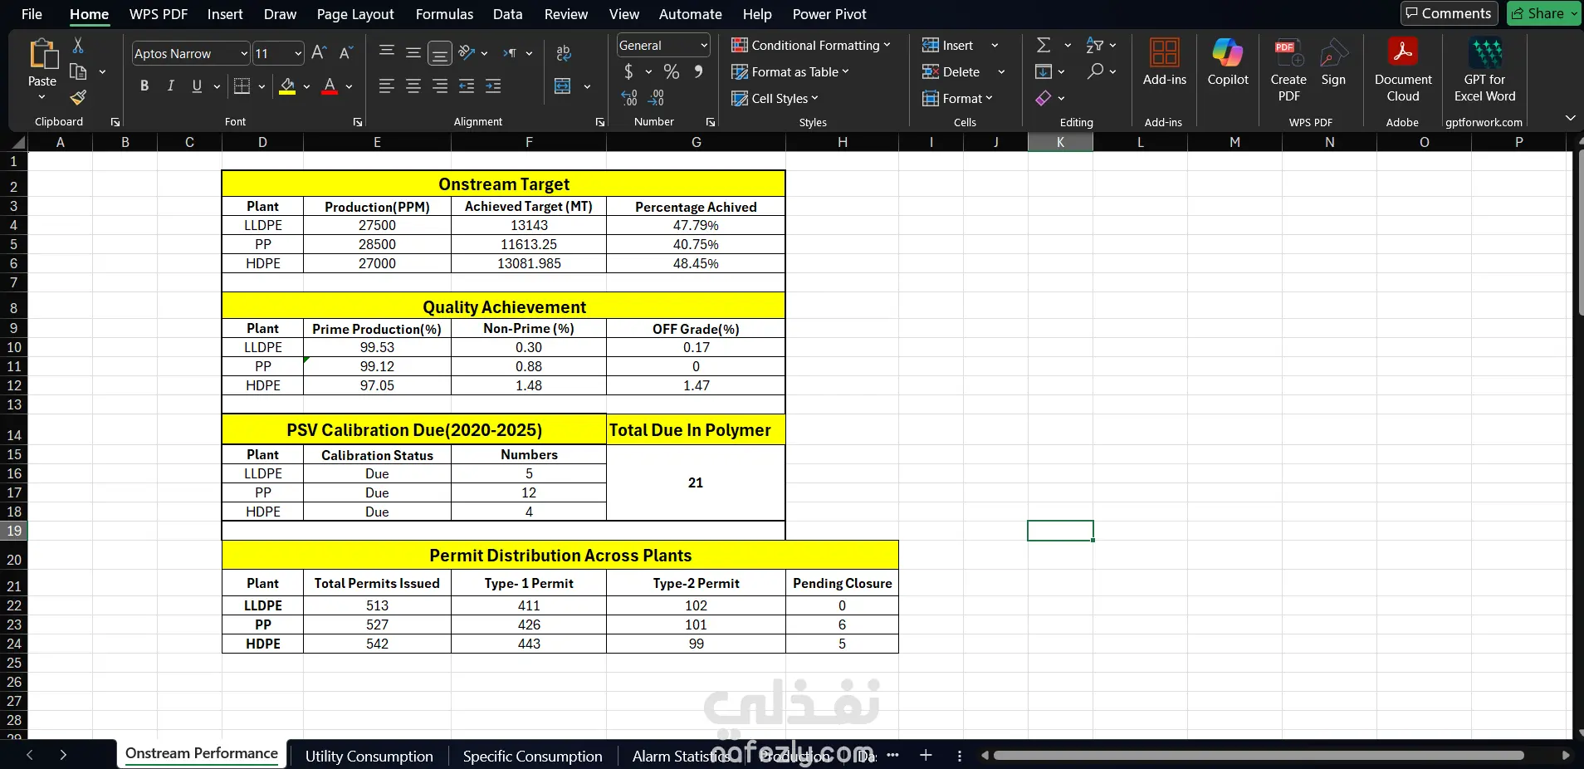Decrease font size with the smaller A icon

point(346,53)
